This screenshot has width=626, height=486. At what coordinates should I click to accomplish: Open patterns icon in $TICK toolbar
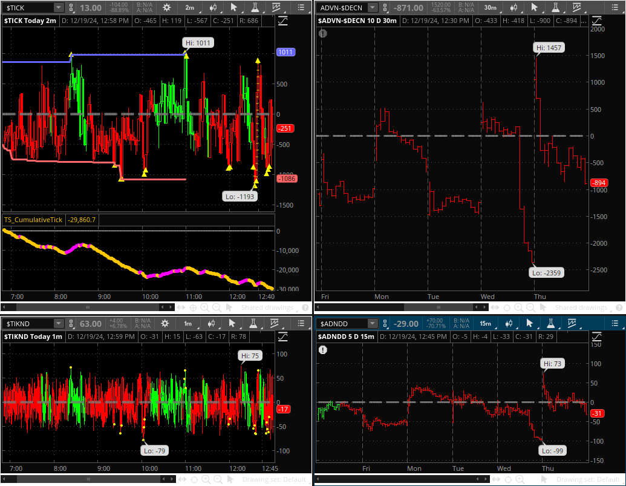pyautogui.click(x=275, y=8)
